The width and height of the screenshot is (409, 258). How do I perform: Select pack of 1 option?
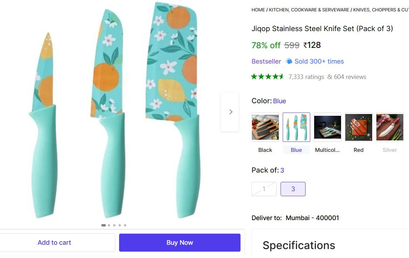pos(264,189)
